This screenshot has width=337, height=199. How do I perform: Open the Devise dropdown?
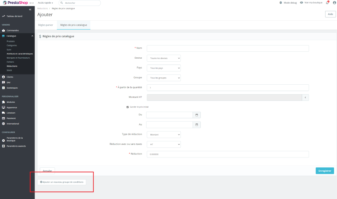(x=164, y=58)
